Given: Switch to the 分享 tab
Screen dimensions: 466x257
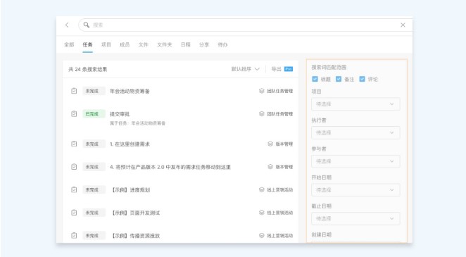Looking at the screenshot, I should [x=204, y=44].
